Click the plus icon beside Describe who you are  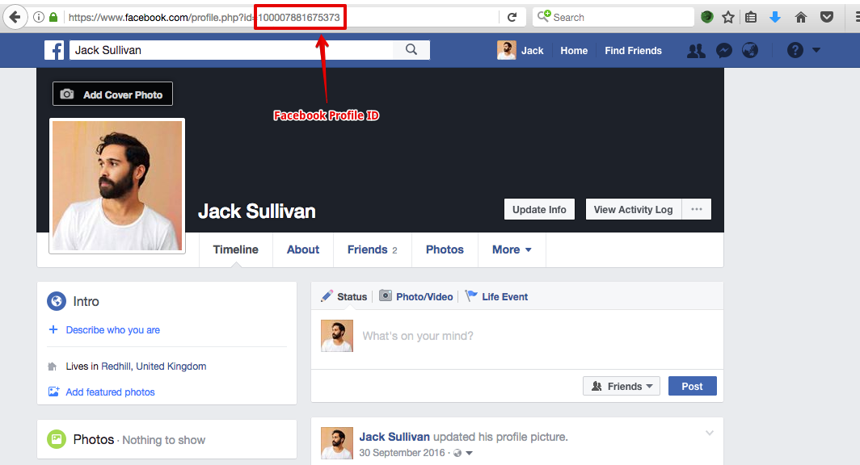(x=53, y=329)
